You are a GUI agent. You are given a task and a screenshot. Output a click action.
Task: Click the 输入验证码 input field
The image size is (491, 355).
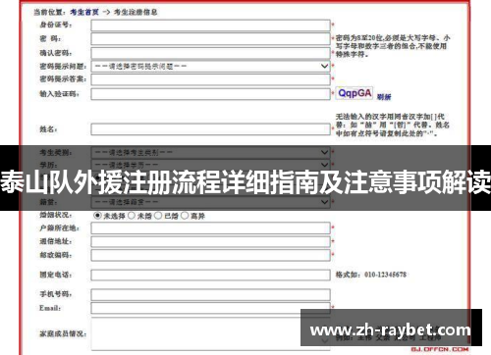[210, 94]
